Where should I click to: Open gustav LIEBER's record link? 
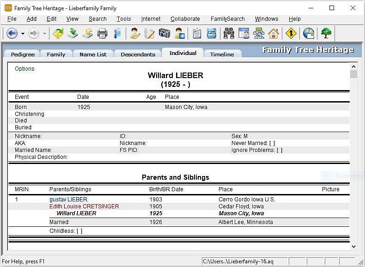pyautogui.click(x=68, y=200)
